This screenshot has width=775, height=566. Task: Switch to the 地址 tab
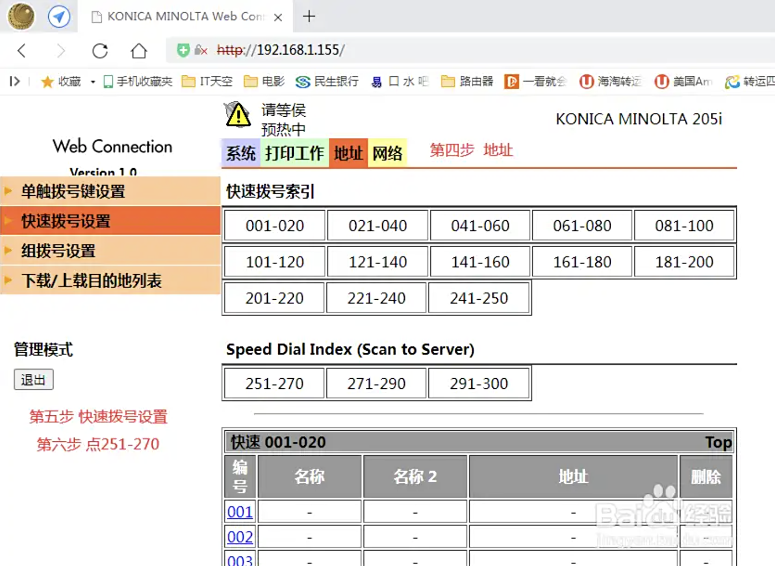(348, 153)
